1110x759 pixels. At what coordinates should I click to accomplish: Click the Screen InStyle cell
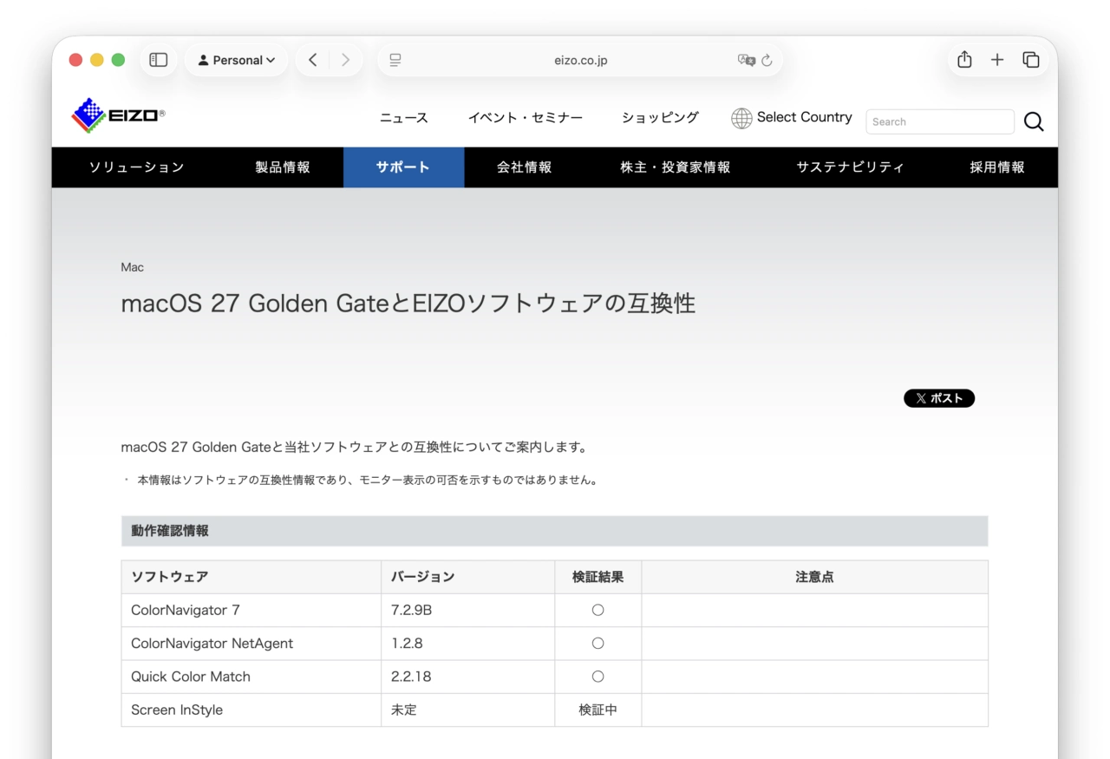[x=251, y=710]
